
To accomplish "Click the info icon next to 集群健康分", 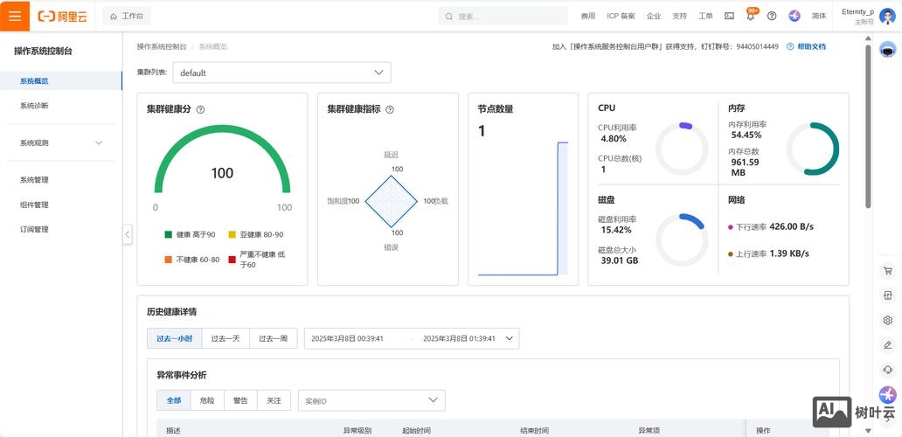I will [x=200, y=109].
